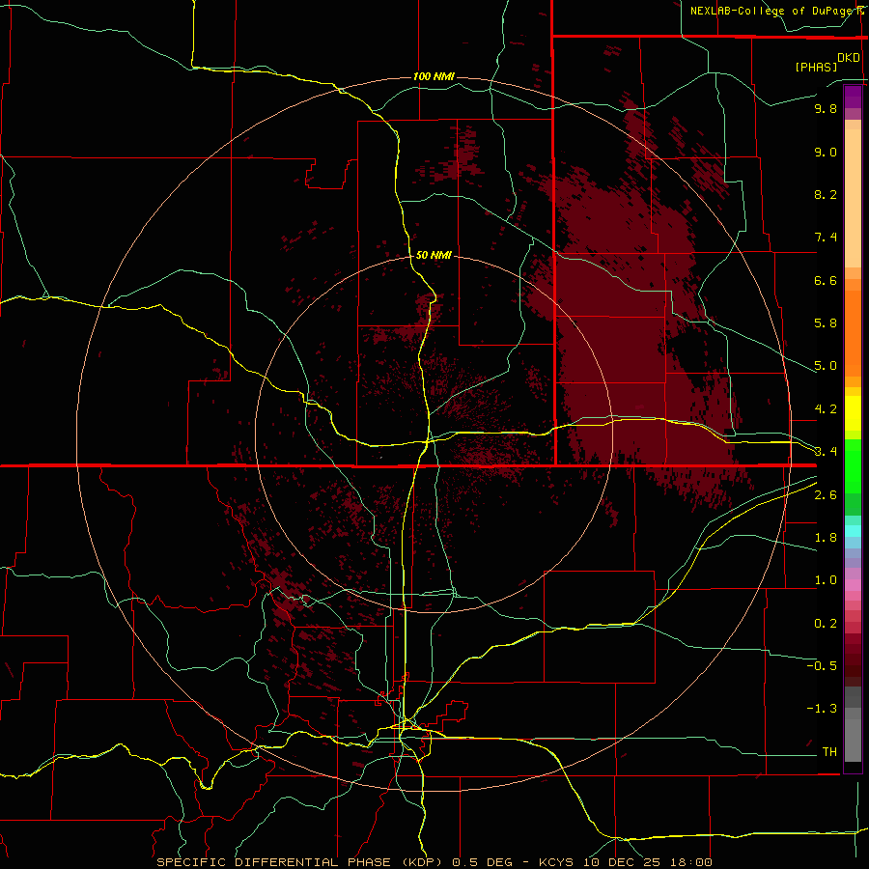Pick the orange color band on the scale
This screenshot has width=869, height=869.
point(853,333)
